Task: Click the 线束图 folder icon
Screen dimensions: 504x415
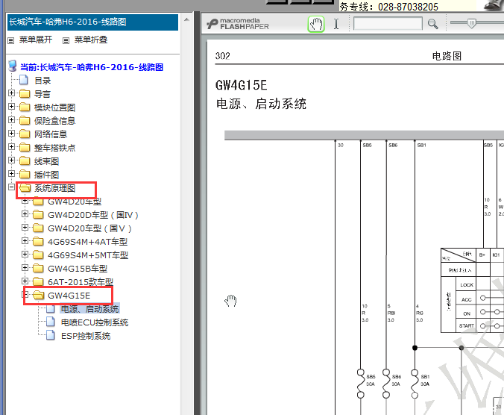Action: (x=25, y=161)
